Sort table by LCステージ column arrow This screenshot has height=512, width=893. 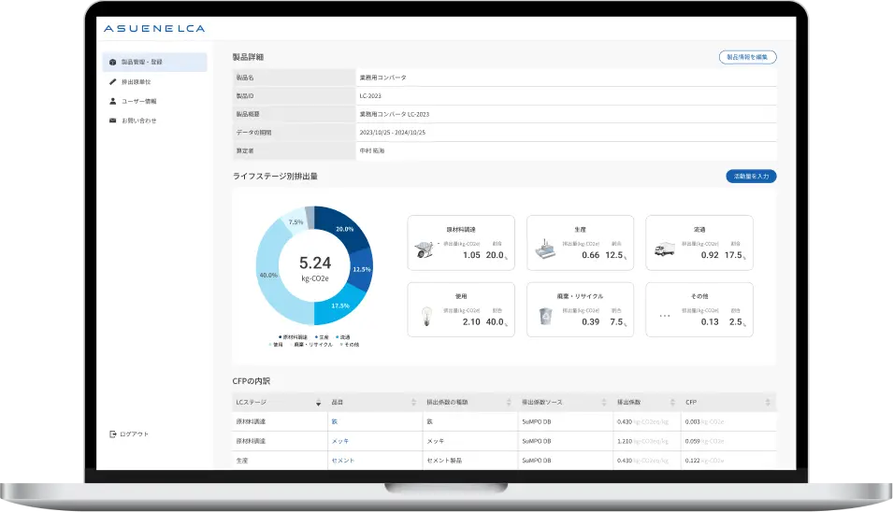point(318,403)
